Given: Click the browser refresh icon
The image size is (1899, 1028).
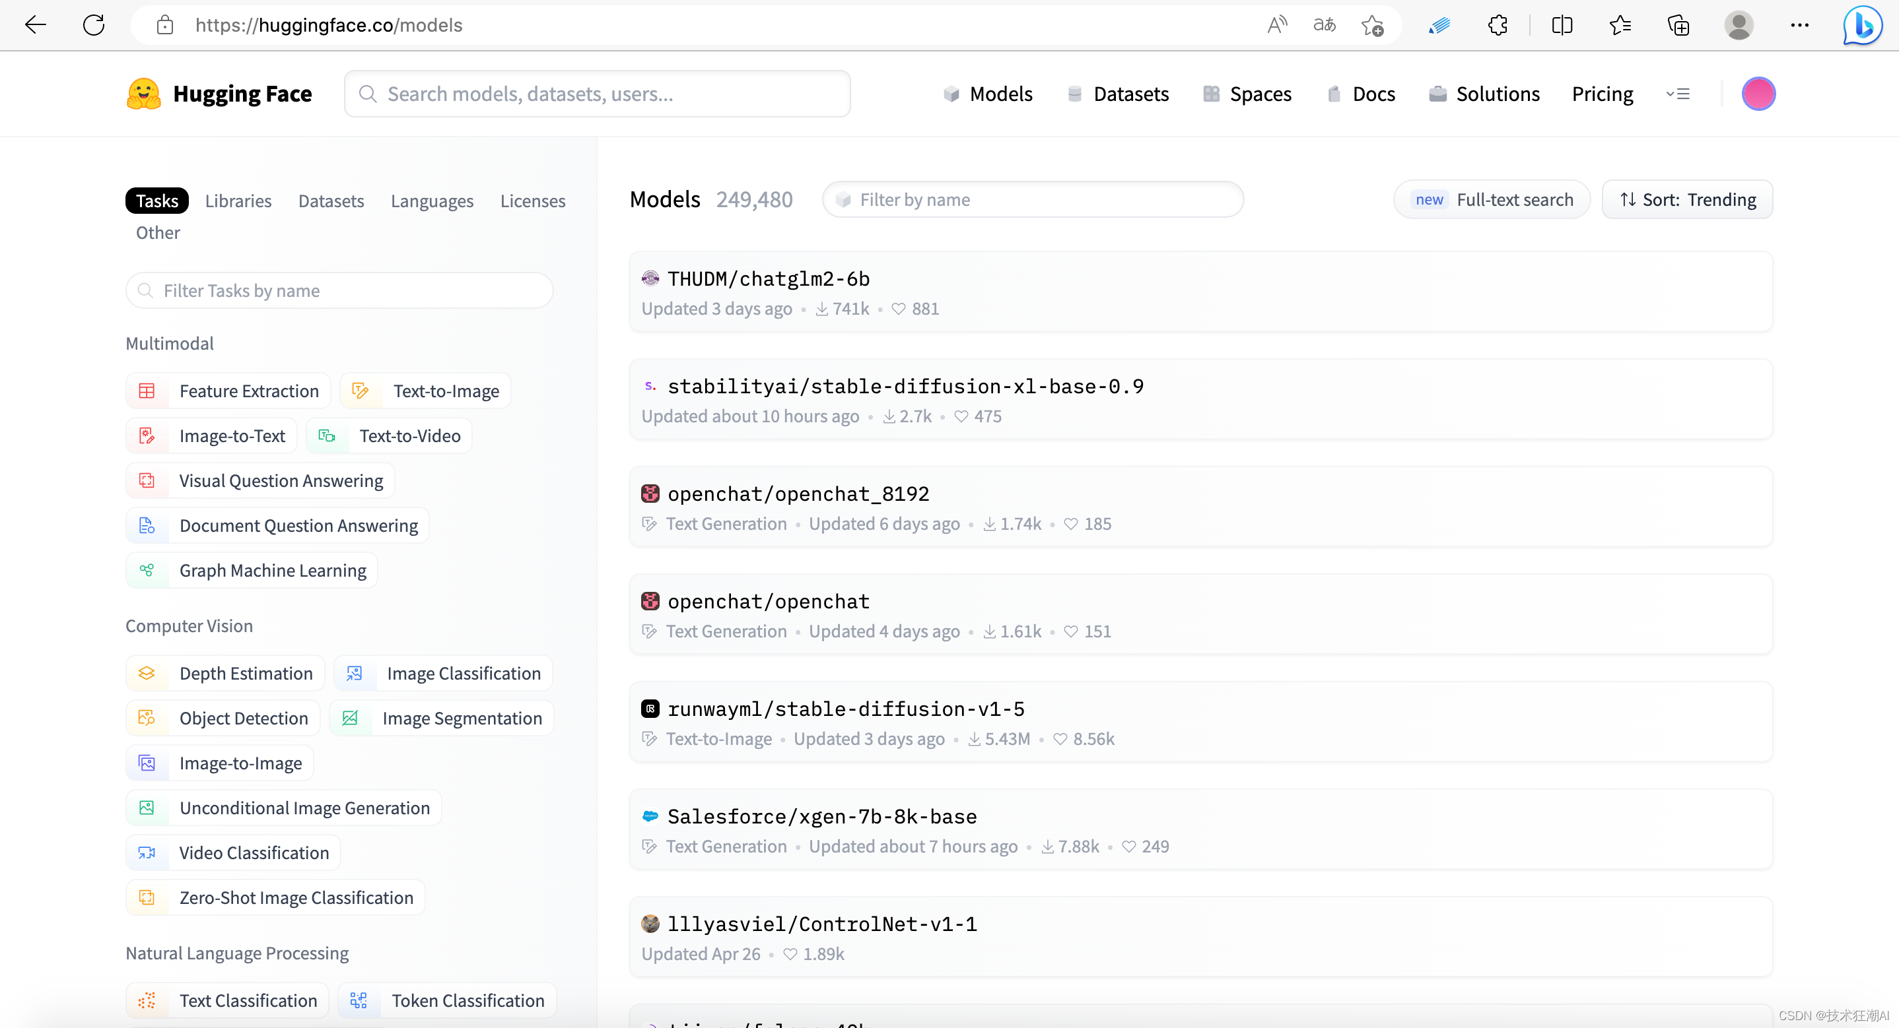Looking at the screenshot, I should click(94, 25).
